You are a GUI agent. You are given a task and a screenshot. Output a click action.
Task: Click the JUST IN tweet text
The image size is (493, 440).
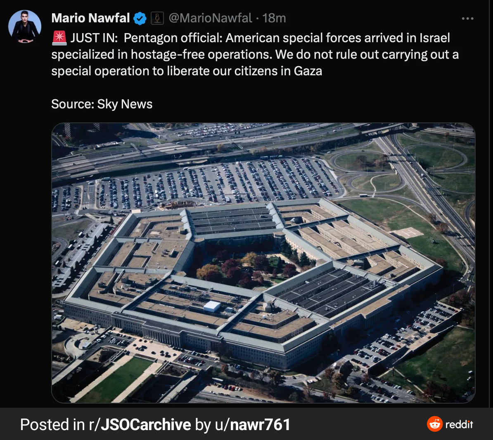click(255, 55)
